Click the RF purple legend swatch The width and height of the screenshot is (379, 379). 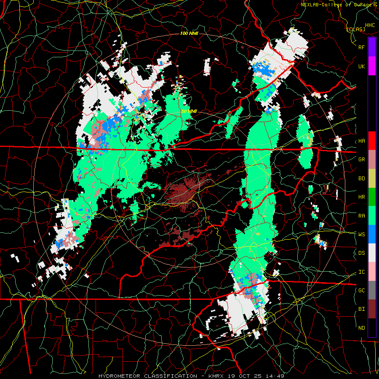tap(372, 47)
